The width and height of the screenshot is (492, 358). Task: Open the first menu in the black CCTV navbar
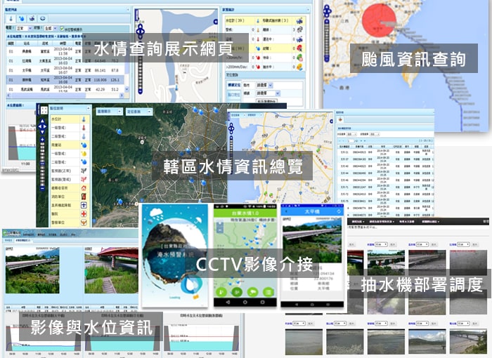pos(358,221)
